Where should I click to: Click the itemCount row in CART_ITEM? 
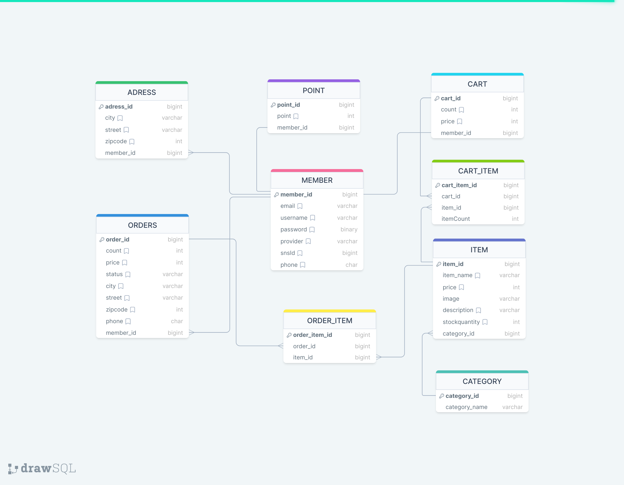[x=478, y=219]
